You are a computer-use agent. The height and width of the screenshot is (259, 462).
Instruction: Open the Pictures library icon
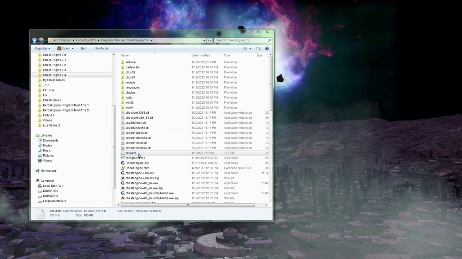40,155
